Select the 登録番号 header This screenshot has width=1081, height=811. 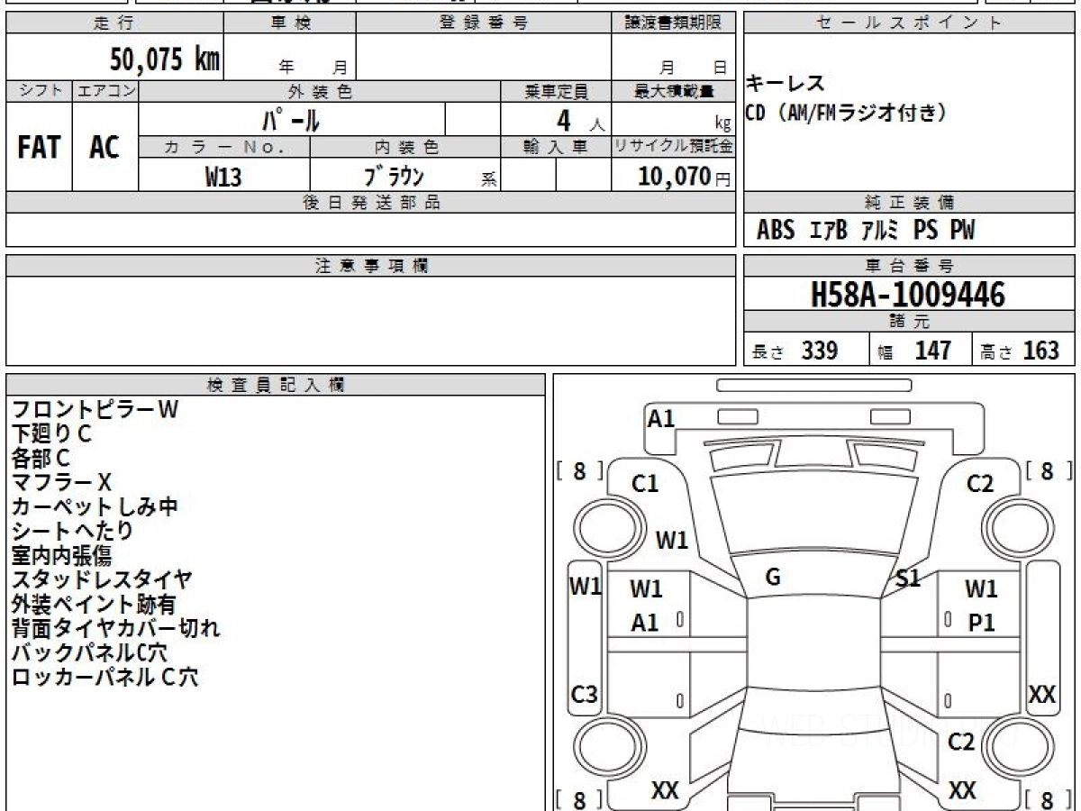click(x=484, y=23)
